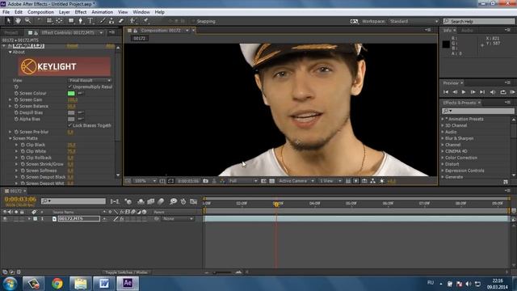Click the Auto-keyframe stopwatch timeline icon
Viewport: 517px width, 291px height.
(183, 201)
